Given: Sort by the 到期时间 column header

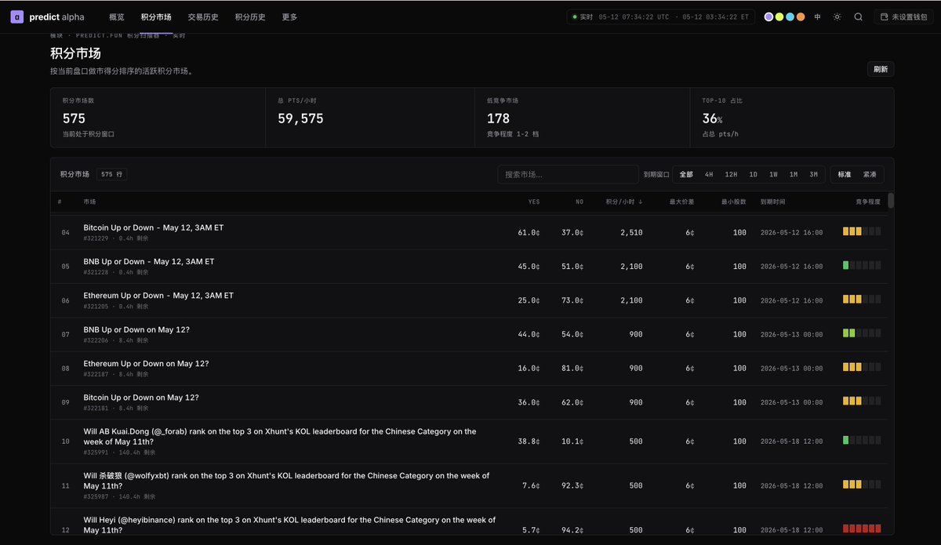Looking at the screenshot, I should coord(772,202).
